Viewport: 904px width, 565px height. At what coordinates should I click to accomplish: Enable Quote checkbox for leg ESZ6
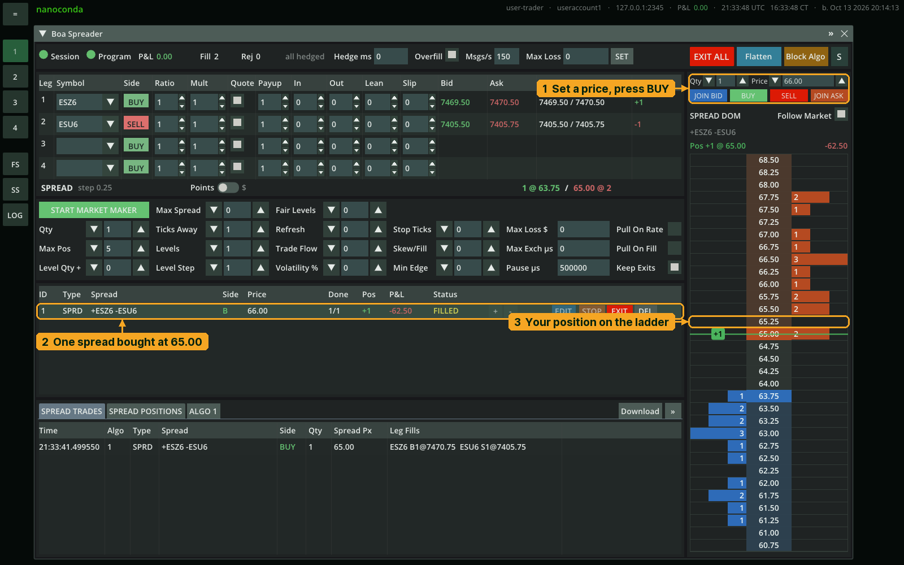[x=238, y=101]
